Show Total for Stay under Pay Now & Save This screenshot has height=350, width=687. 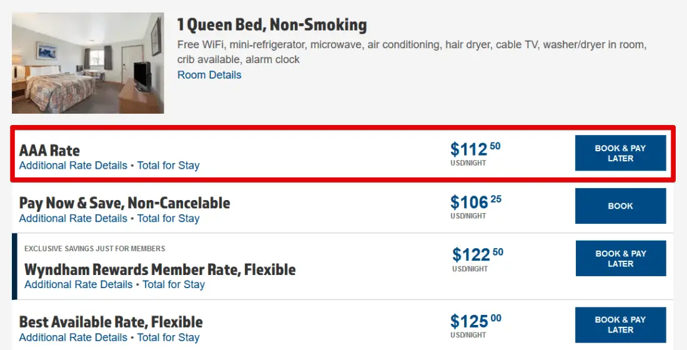[168, 218]
